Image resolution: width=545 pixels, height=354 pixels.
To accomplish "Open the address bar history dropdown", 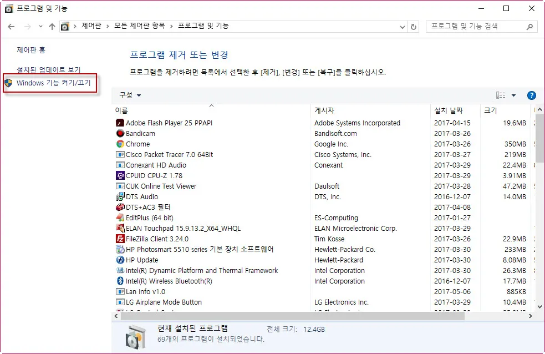I will coord(403,27).
